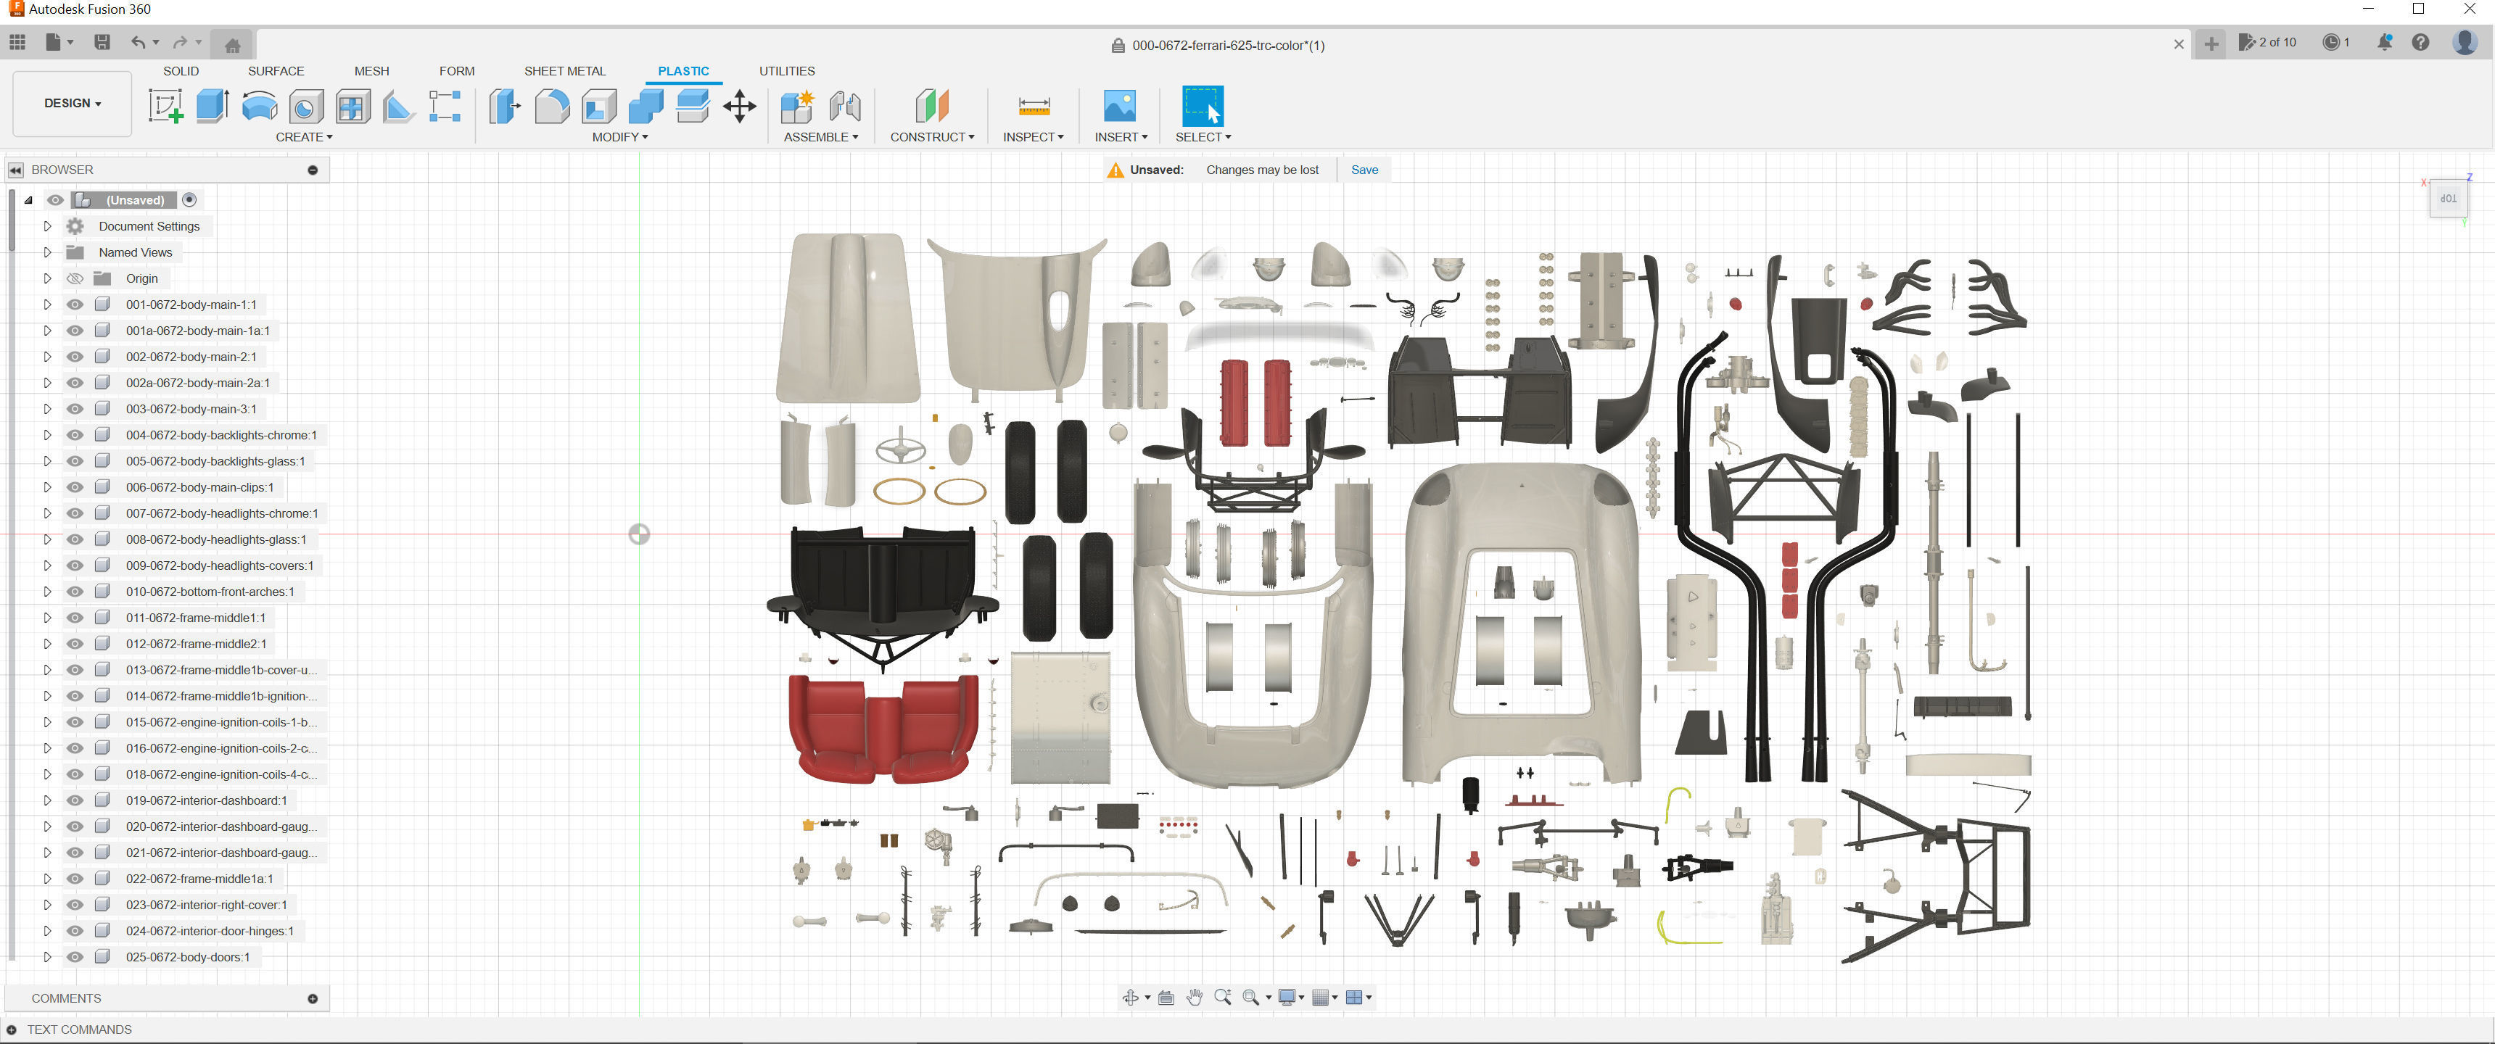This screenshot has height=1044, width=2495.
Task: Click the ViewCube in the corner
Action: pyautogui.click(x=2448, y=199)
